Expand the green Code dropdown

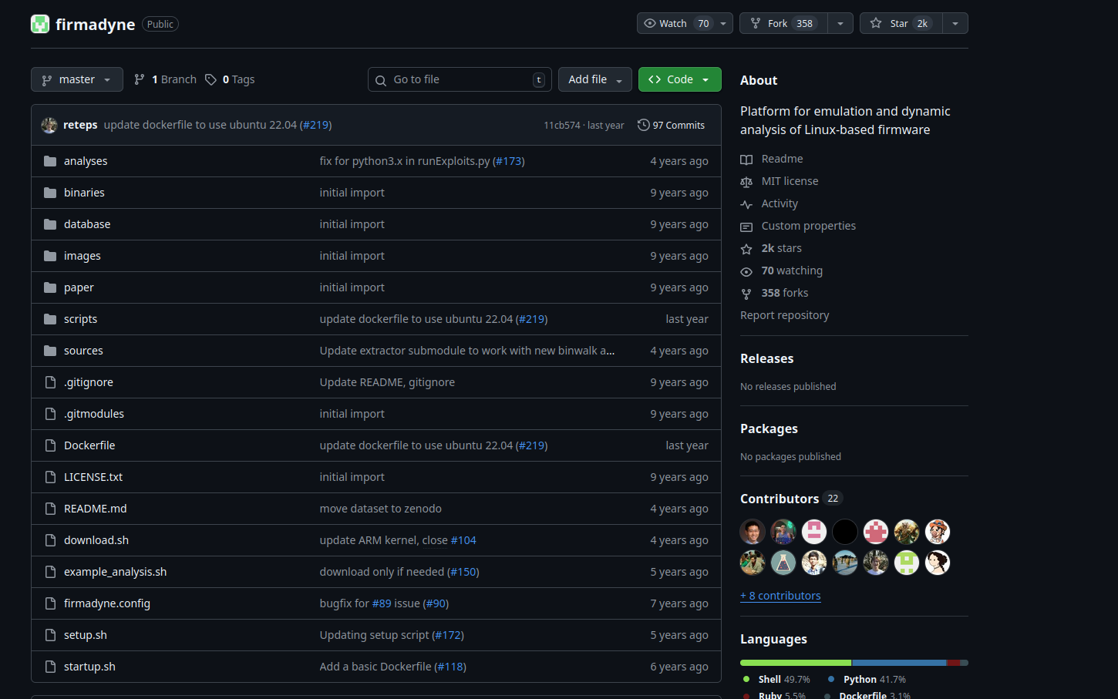679,79
